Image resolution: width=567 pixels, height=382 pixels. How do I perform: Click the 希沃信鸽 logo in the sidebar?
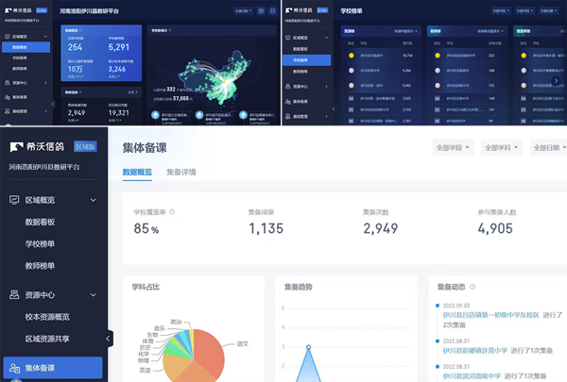(38, 148)
